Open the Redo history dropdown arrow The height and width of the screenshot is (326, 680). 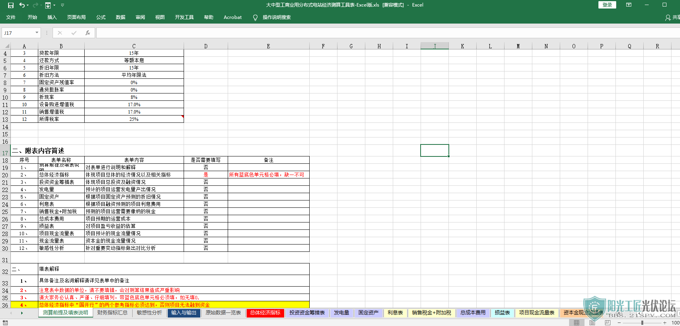coord(41,5)
